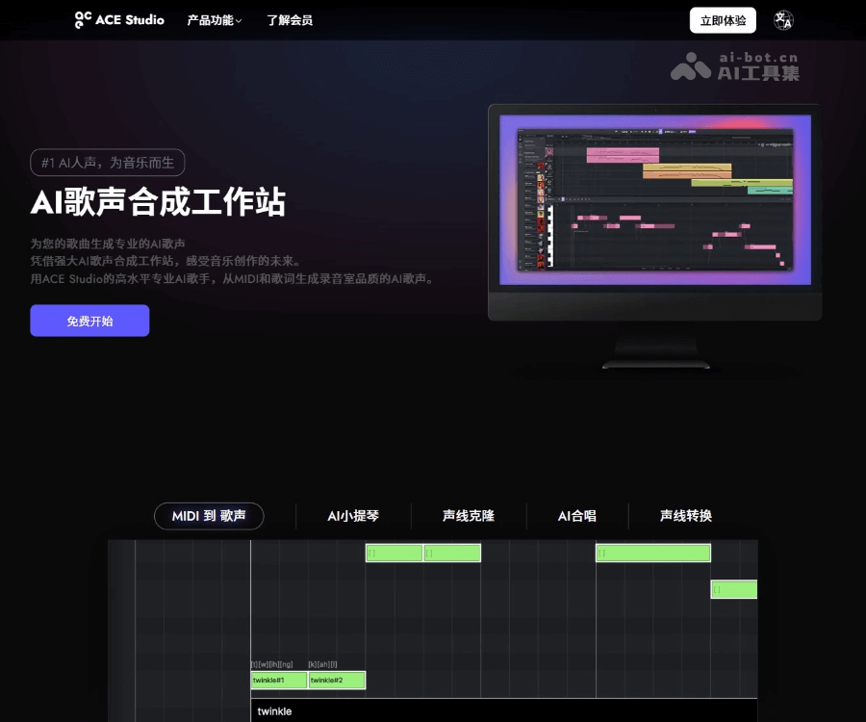The width and height of the screenshot is (866, 722).
Task: Click the #1 AI人声 badge above the heading
Action: 106,162
